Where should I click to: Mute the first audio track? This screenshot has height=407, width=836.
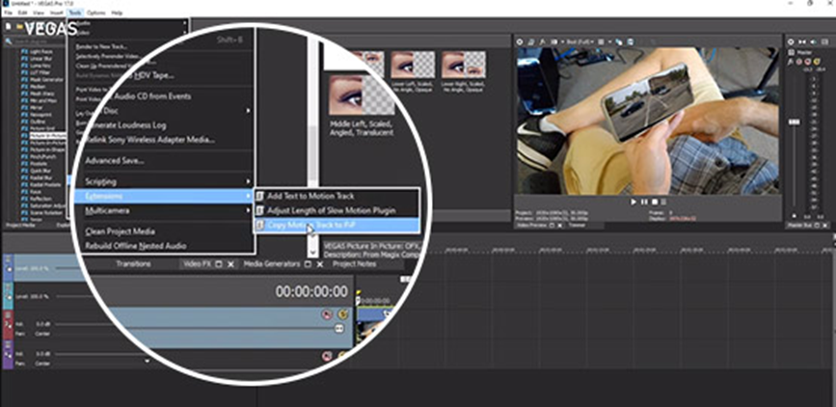click(x=327, y=314)
